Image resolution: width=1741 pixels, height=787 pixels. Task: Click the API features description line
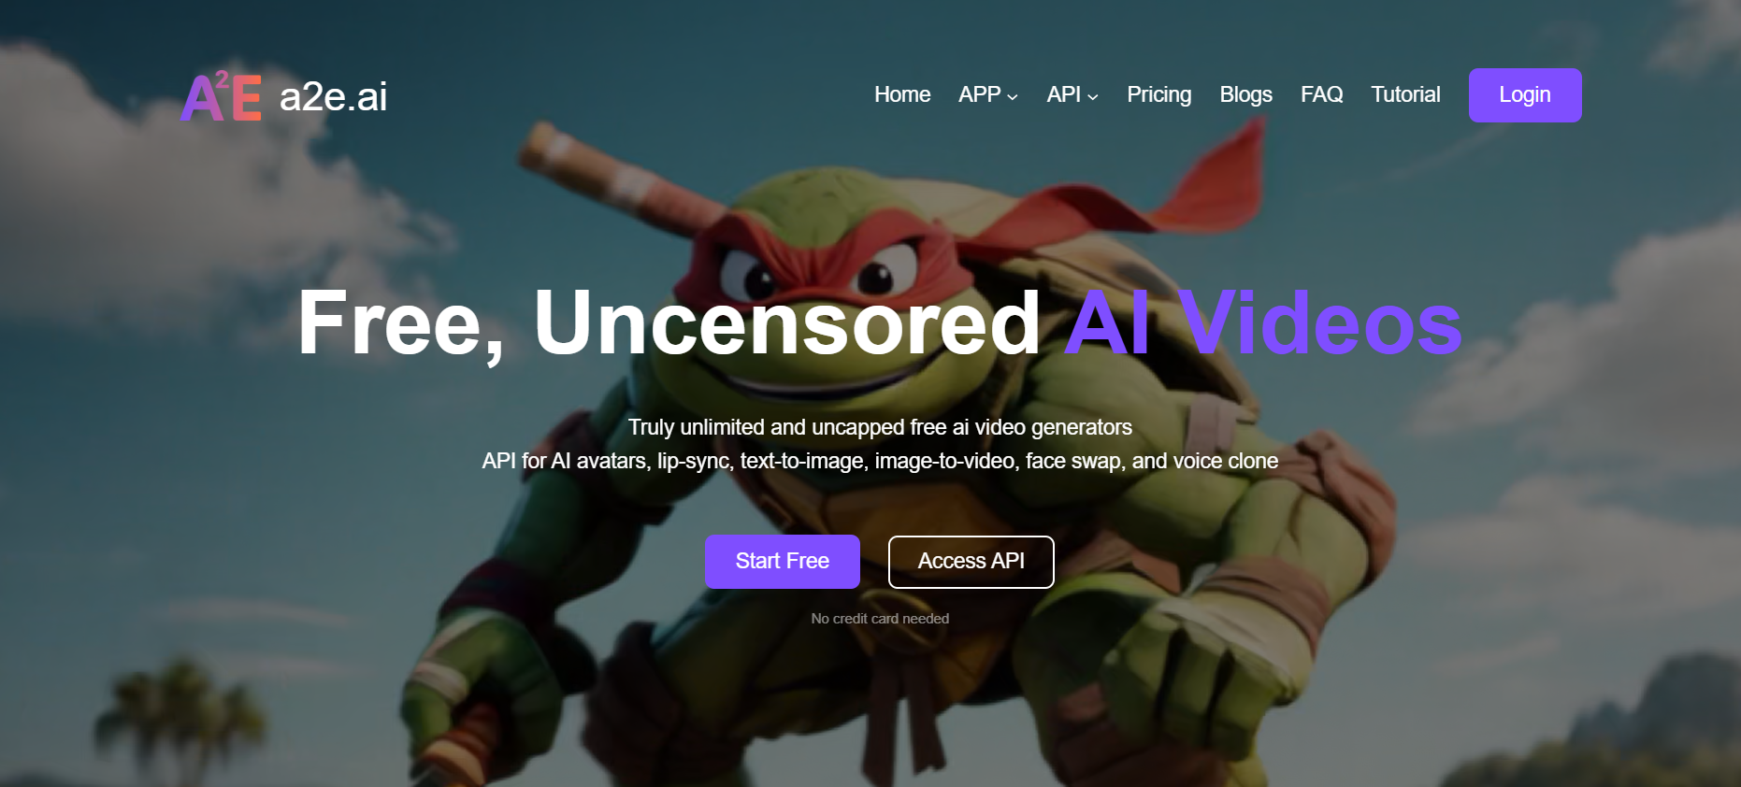(x=880, y=461)
